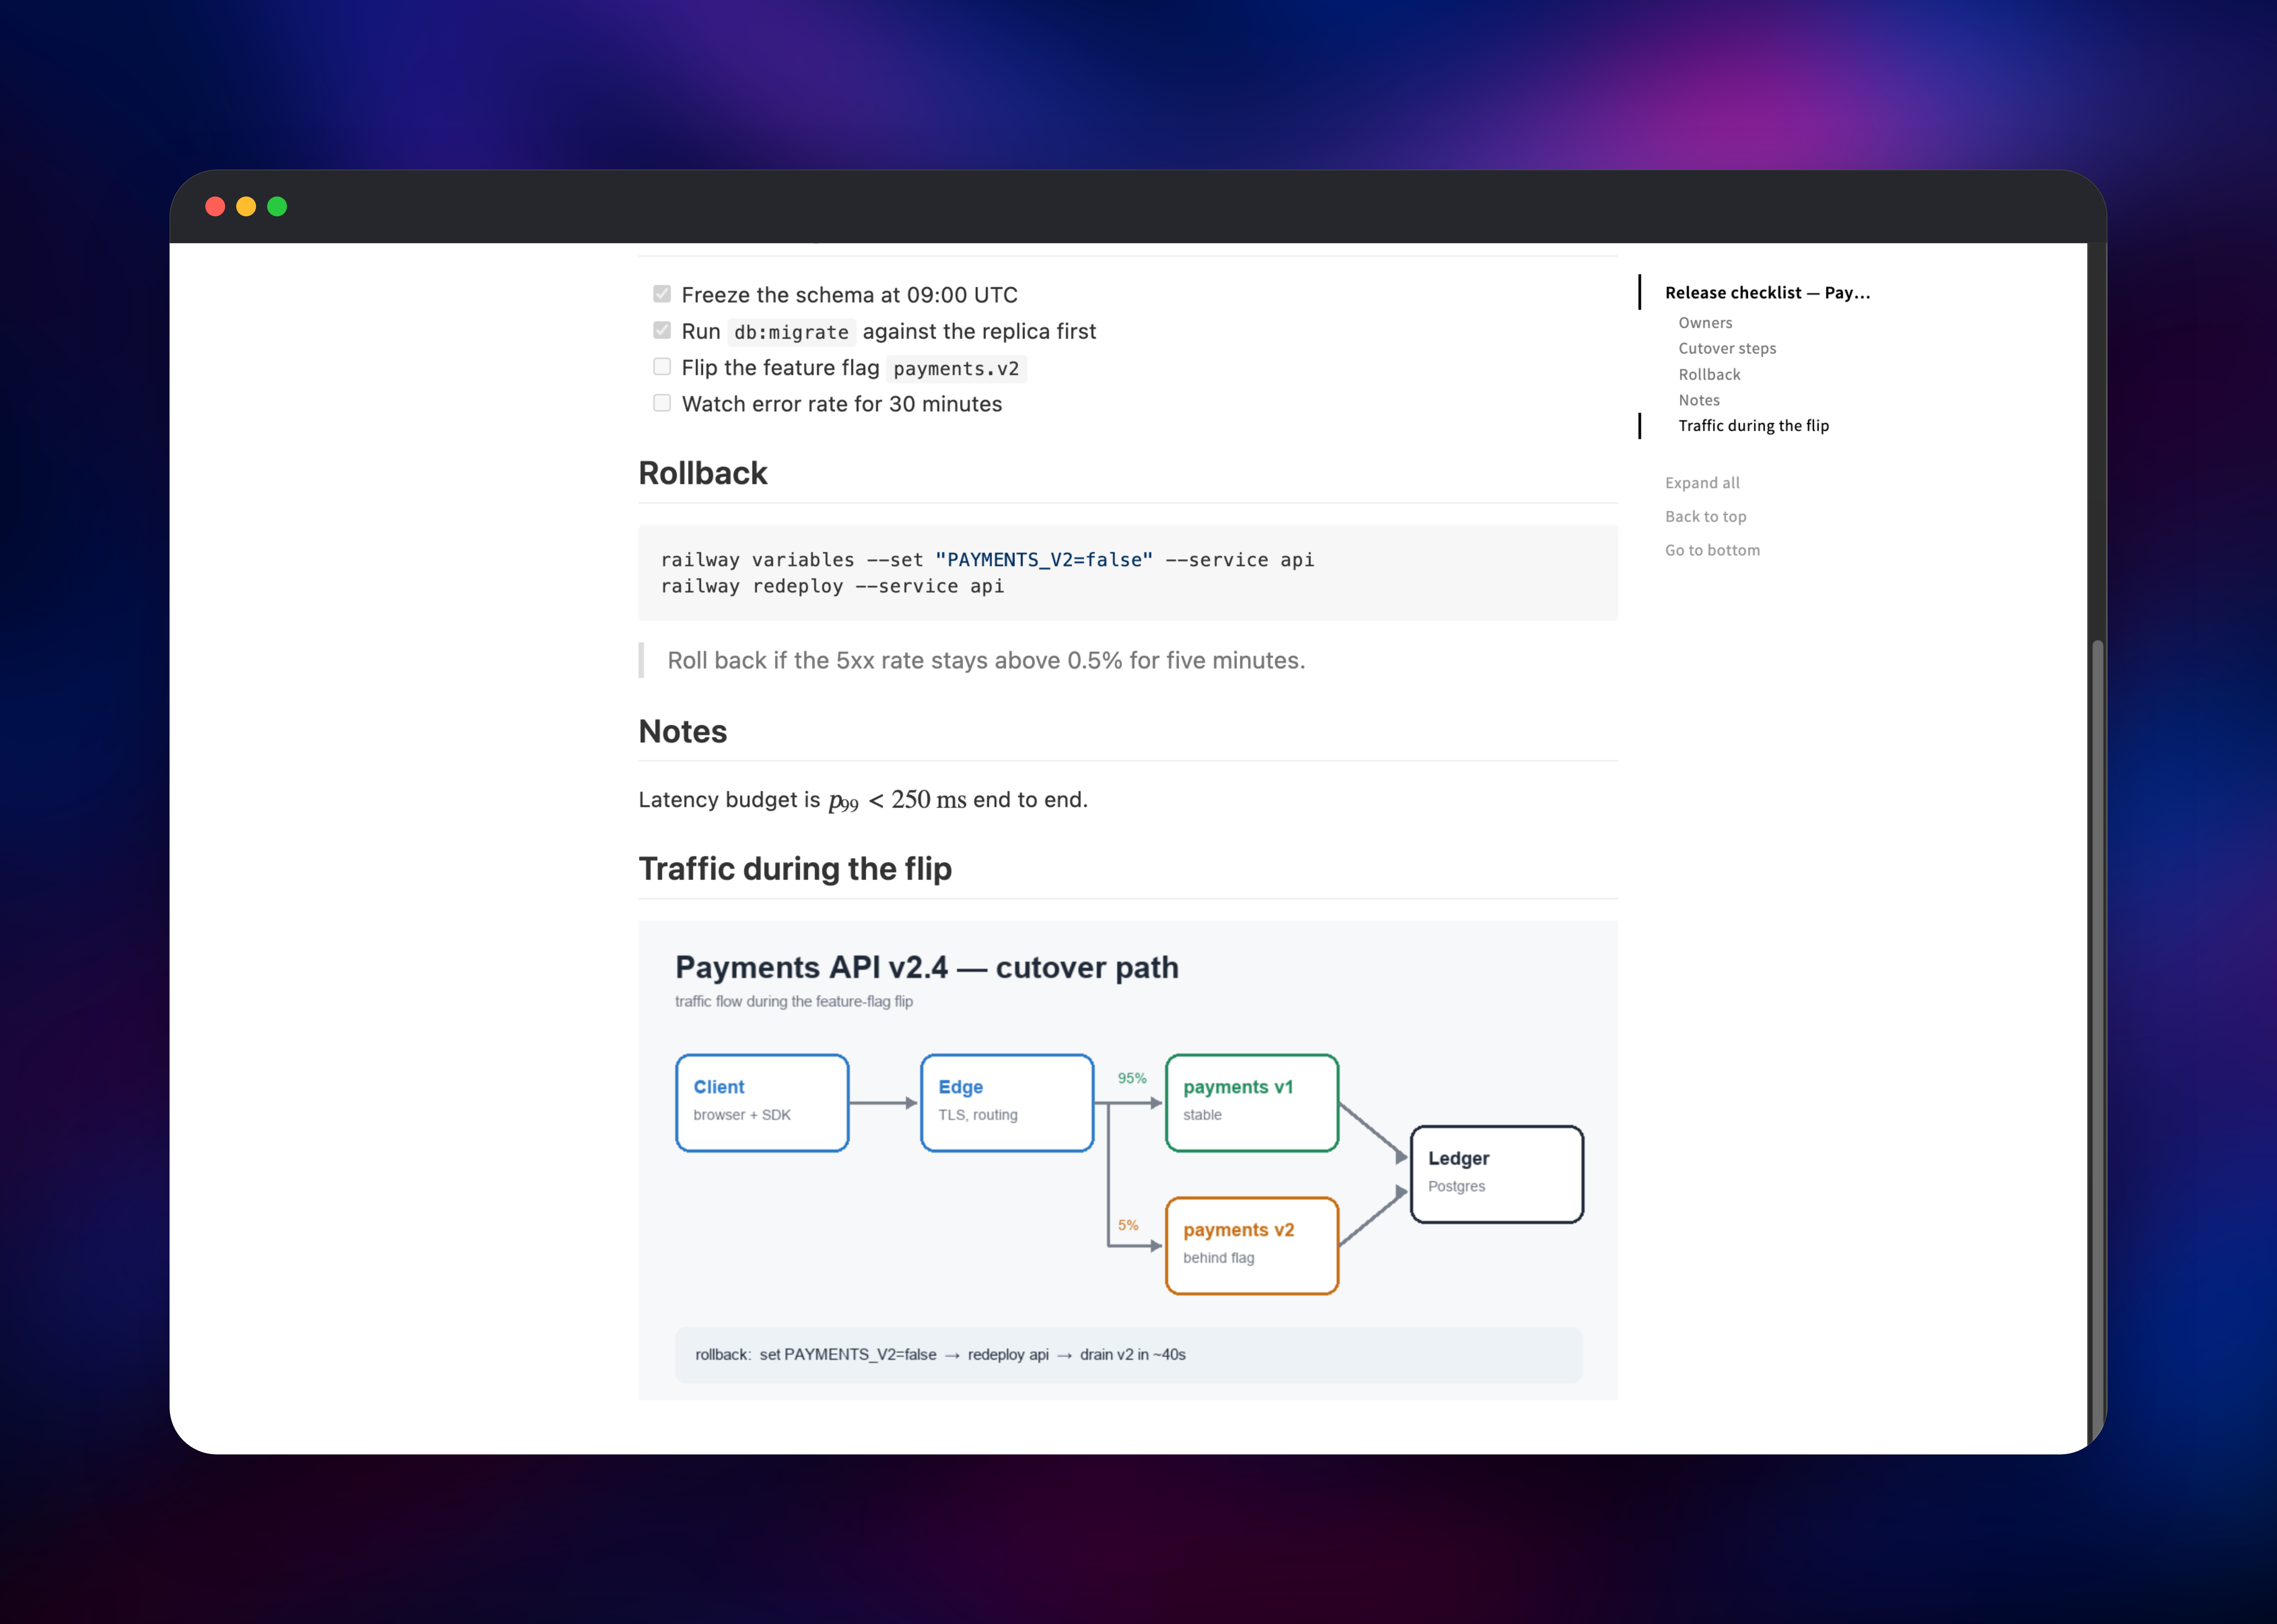Click the payments v2 box in diagram

(x=1252, y=1246)
